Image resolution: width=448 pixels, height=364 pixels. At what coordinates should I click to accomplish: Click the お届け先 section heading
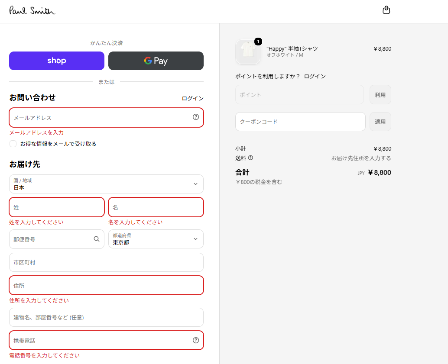tap(25, 164)
